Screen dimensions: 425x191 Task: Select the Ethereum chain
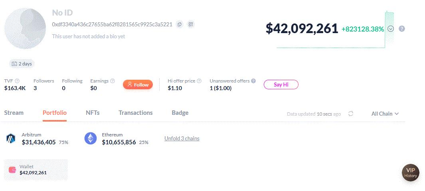click(x=117, y=138)
